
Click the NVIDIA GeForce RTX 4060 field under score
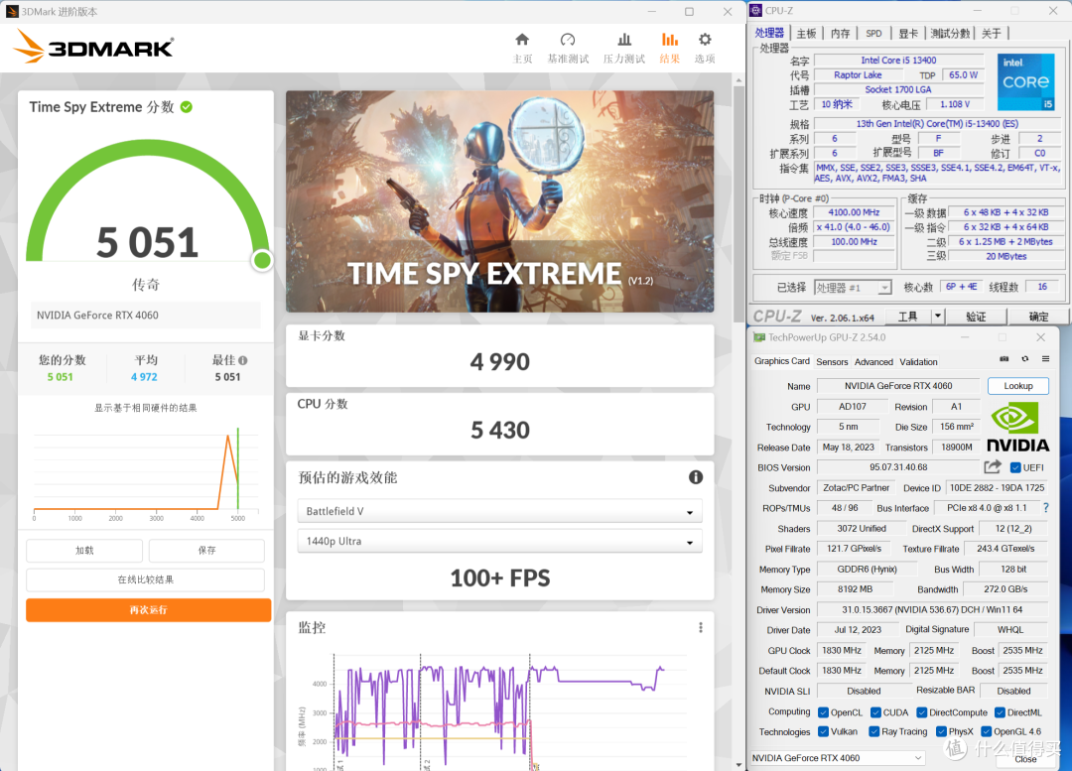(146, 316)
